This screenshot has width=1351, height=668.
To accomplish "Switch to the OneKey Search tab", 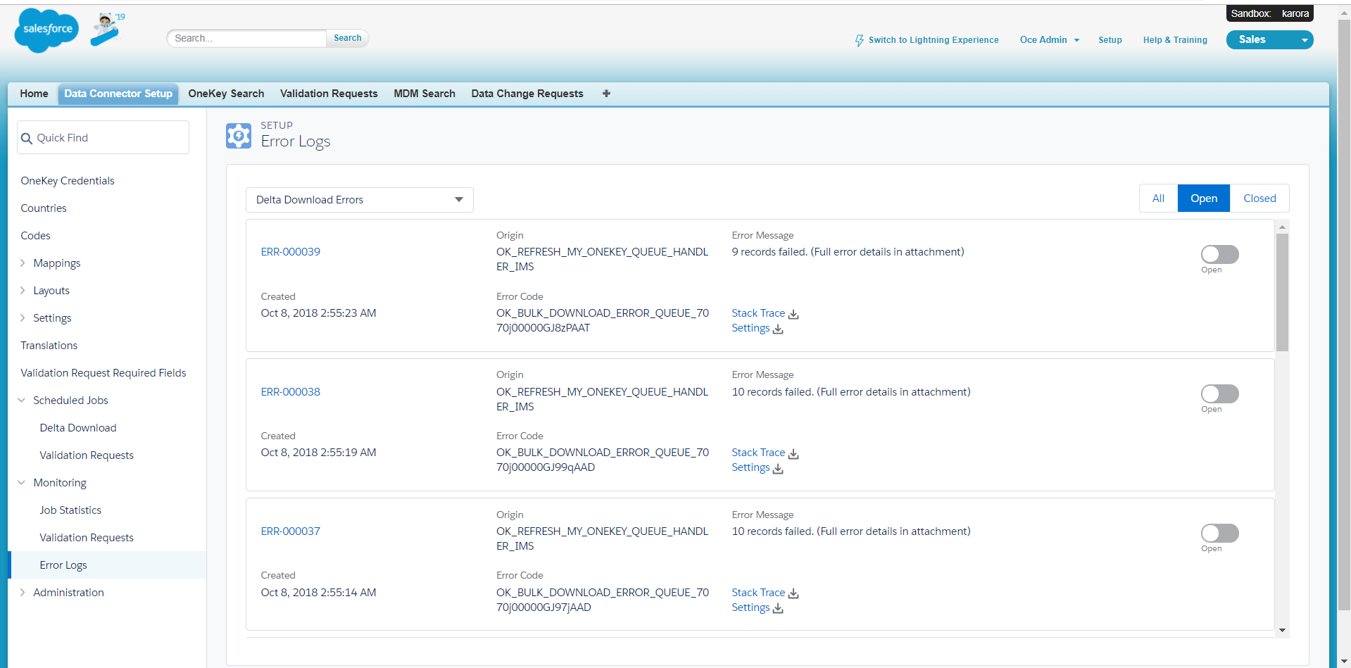I will pos(226,94).
